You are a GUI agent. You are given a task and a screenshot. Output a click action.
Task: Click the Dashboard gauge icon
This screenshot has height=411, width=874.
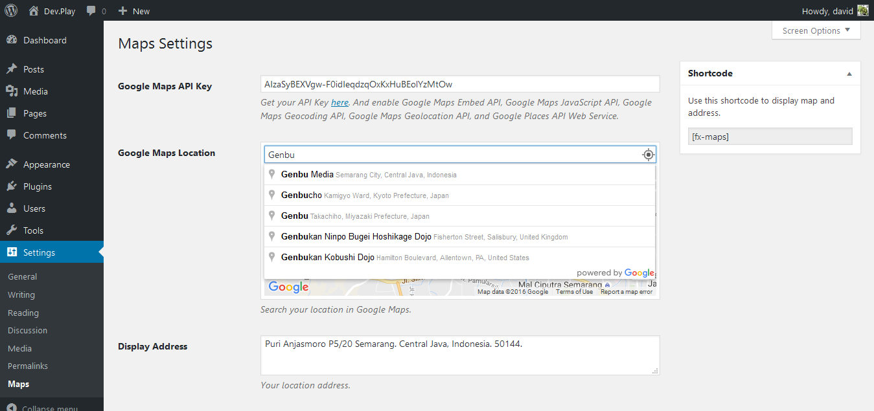point(12,40)
